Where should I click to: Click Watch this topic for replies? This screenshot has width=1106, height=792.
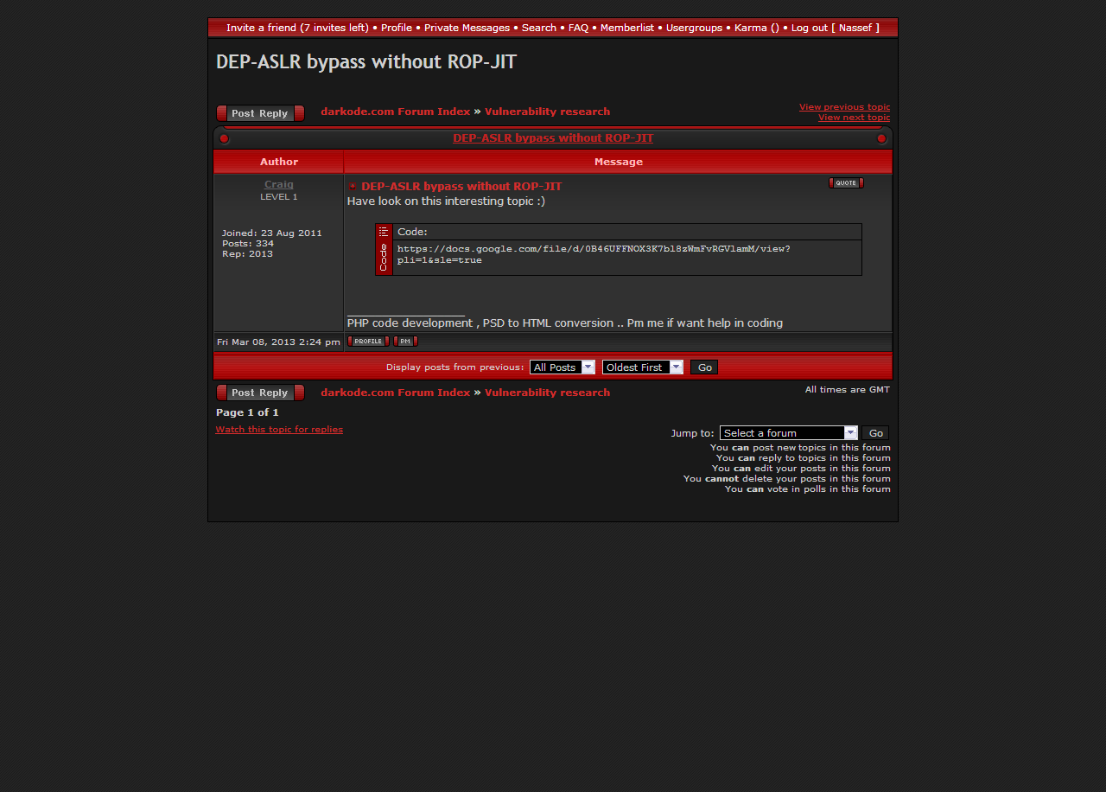[279, 430]
